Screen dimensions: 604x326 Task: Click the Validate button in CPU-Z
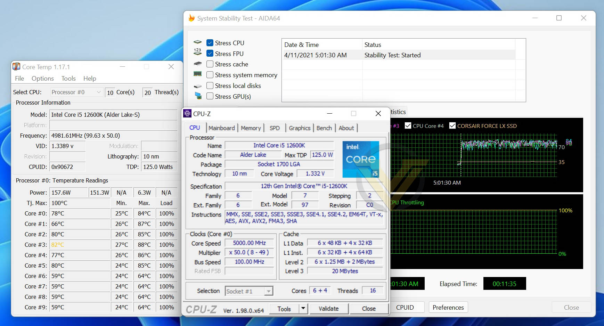329,309
